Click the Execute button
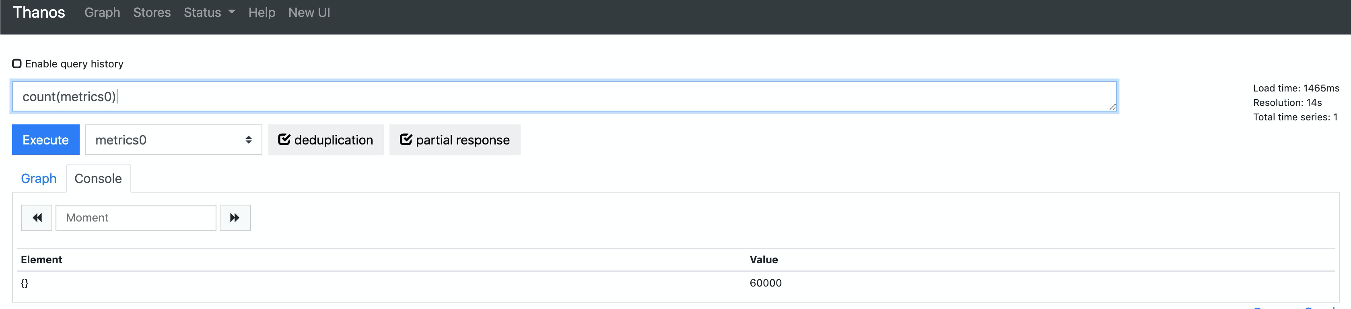Screen dimensions: 1351x309 [45, 140]
